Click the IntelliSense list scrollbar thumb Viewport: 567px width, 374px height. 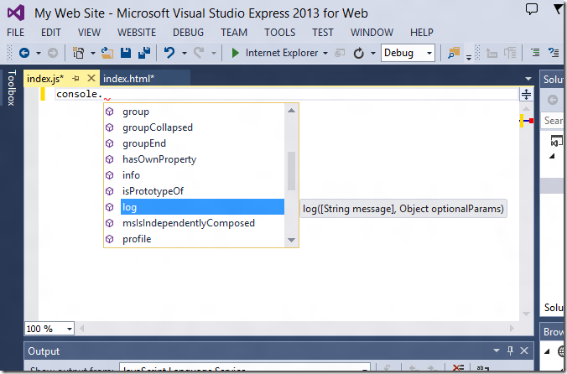[x=291, y=169]
